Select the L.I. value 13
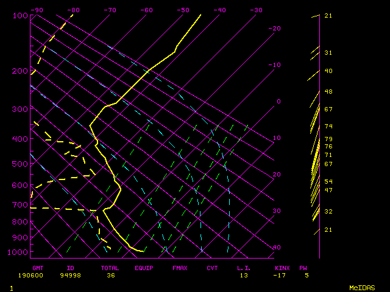The width and height of the screenshot is (390, 292). click(x=244, y=275)
